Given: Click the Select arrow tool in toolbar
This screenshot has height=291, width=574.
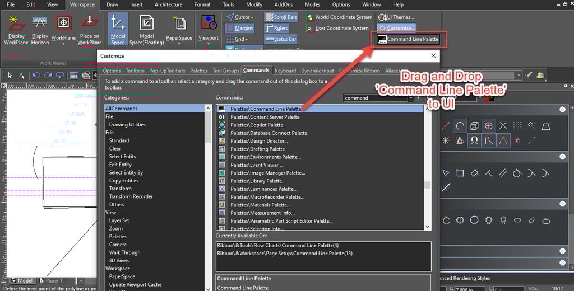Looking at the screenshot, I should pyautogui.click(x=10, y=76).
